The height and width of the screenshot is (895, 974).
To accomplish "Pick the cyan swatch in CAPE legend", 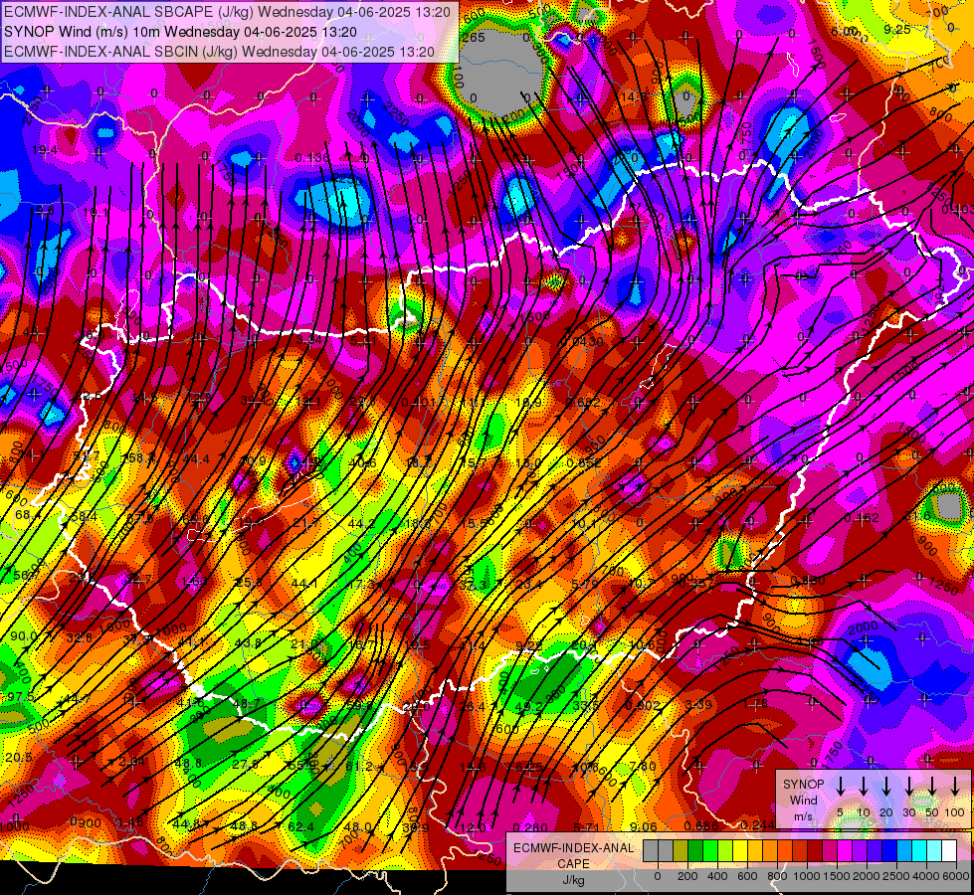I will click(919, 850).
